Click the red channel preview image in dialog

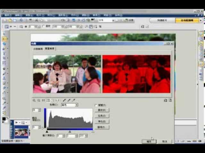click(x=136, y=74)
